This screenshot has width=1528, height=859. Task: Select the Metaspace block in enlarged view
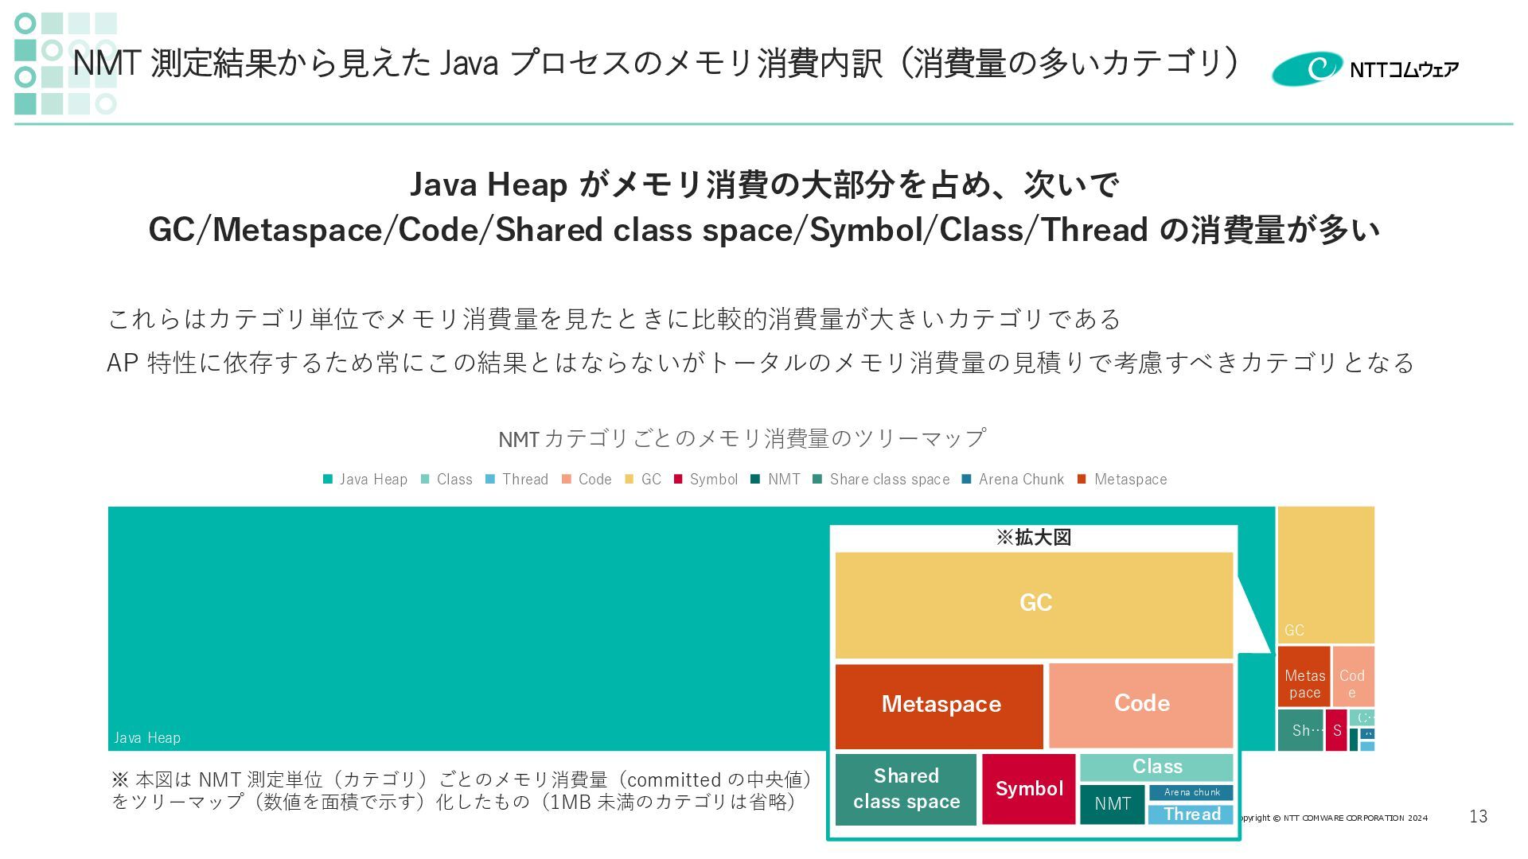point(939,705)
